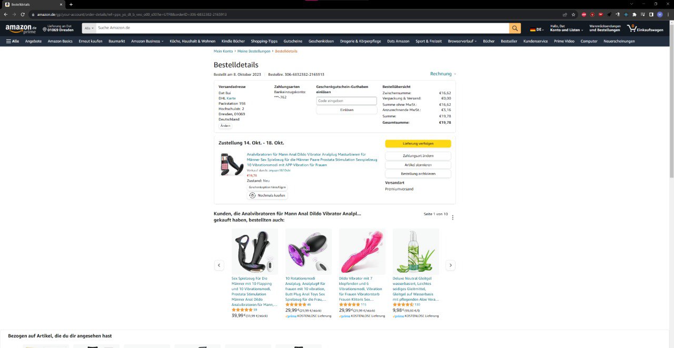Open the shopping cart Einkaufswagen icon
Screen dimensions: 674x348
(x=645, y=28)
